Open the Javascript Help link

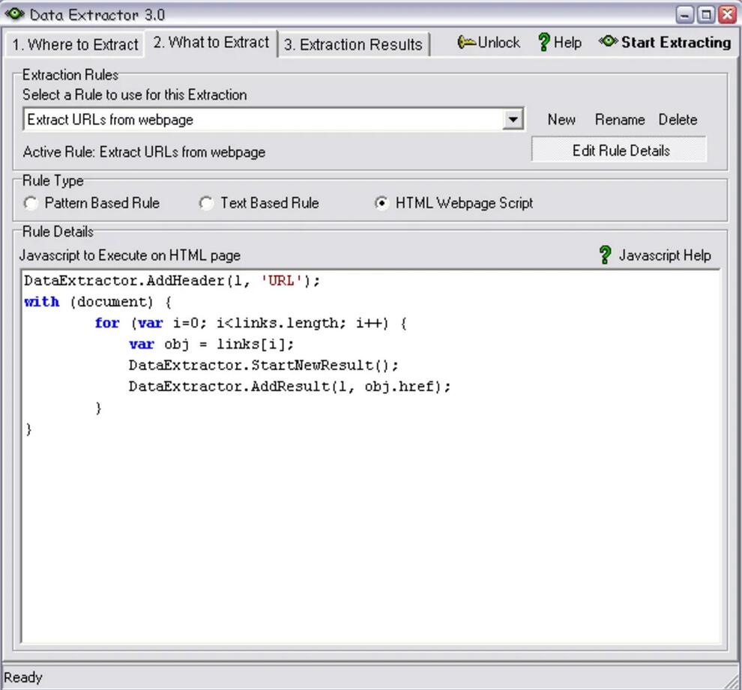(x=665, y=255)
